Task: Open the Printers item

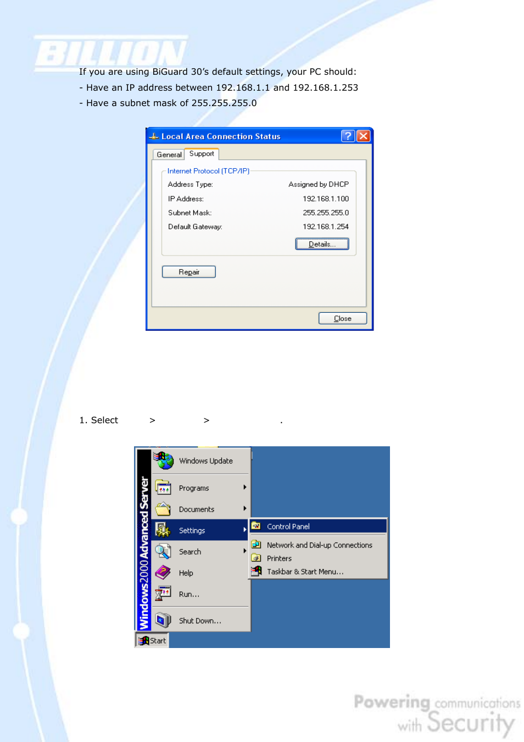Action: tap(279, 558)
